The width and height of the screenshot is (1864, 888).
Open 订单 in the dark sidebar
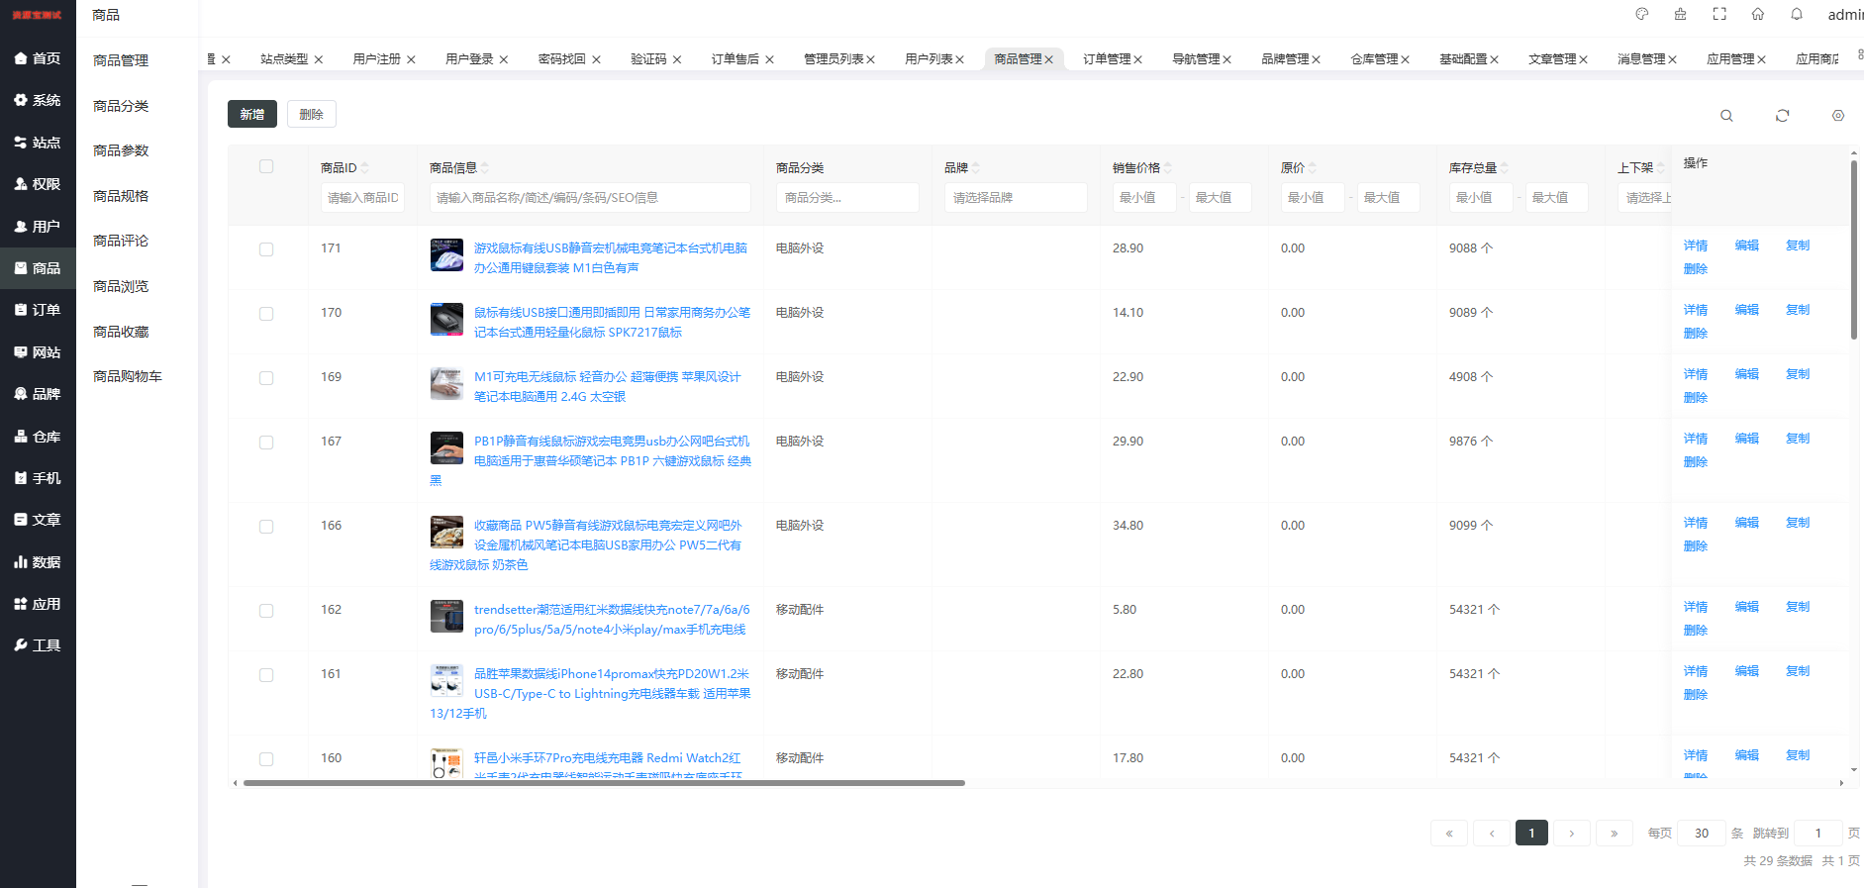[38, 310]
